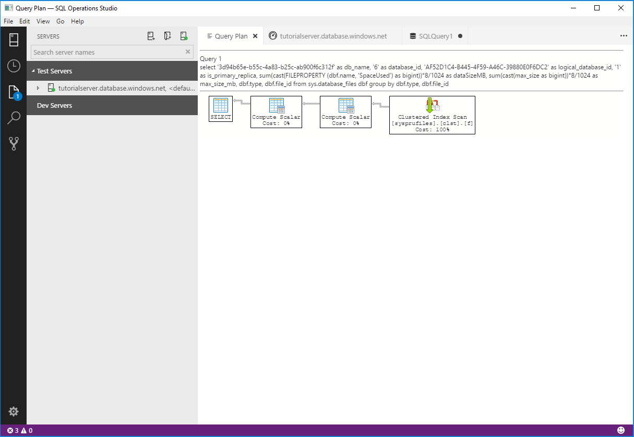Switch to the SQLQuery1 tab
Viewport: 634px width, 437px height.
coord(435,36)
